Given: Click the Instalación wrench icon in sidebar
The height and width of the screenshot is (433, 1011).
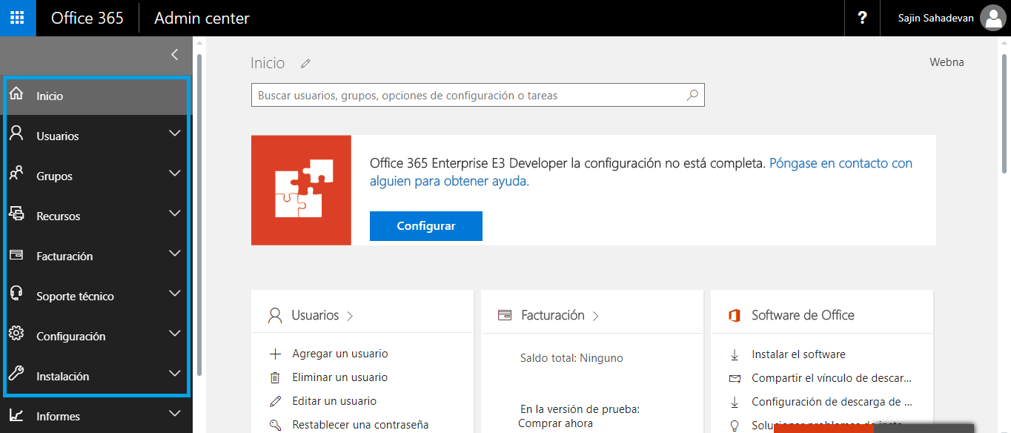Looking at the screenshot, I should coord(16,374).
